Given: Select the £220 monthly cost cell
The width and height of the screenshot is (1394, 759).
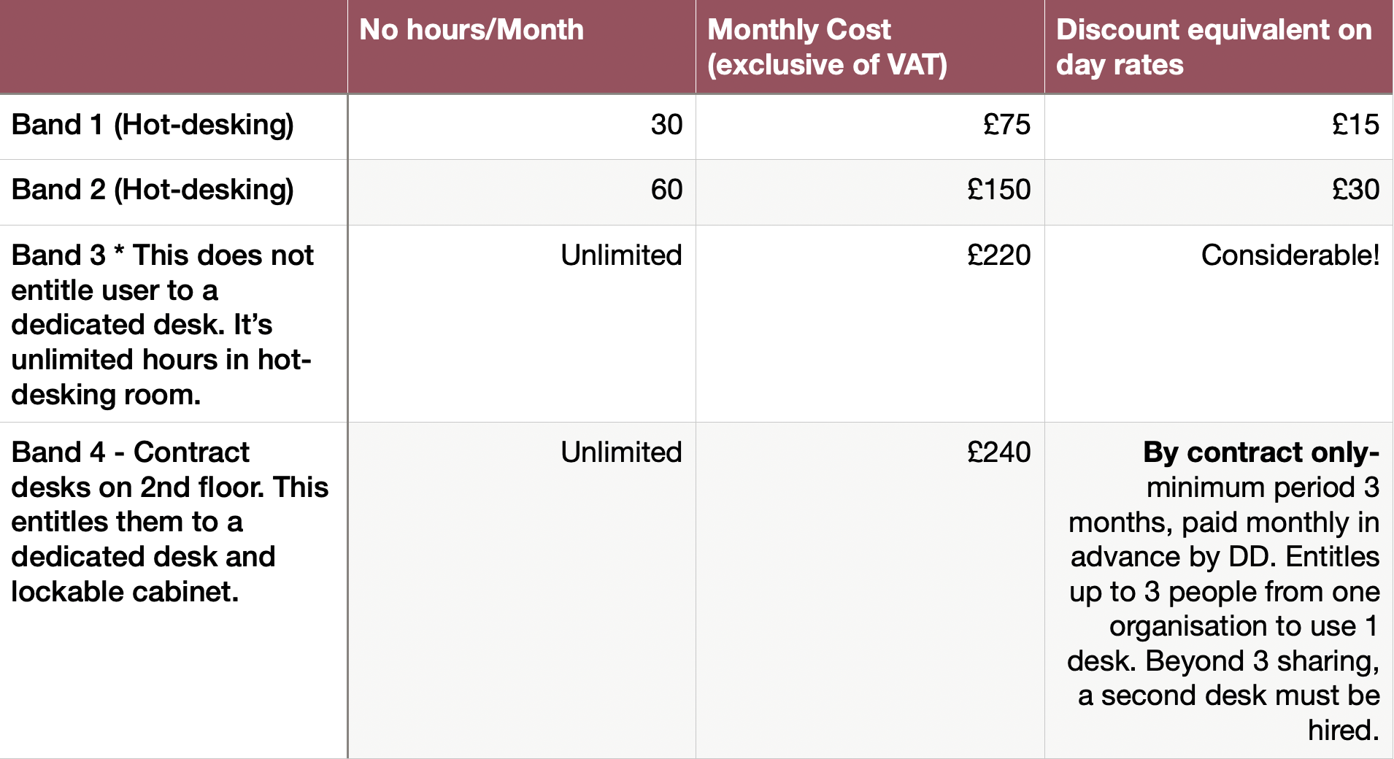Looking at the screenshot, I should coord(998,255).
